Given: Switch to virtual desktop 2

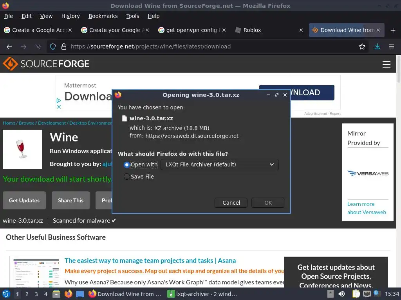Looking at the screenshot, I should [27, 294].
